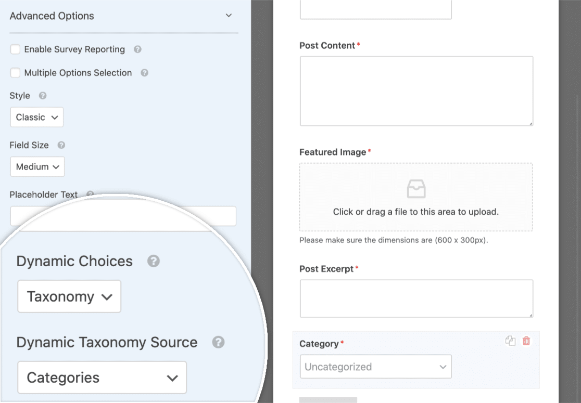Click the upload inbox icon in Featured Image
The width and height of the screenshot is (581, 403).
pos(416,189)
